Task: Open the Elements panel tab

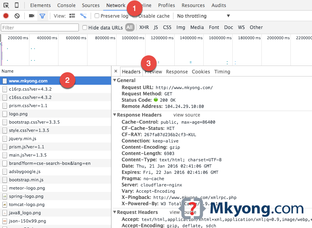Action: tap(40, 5)
